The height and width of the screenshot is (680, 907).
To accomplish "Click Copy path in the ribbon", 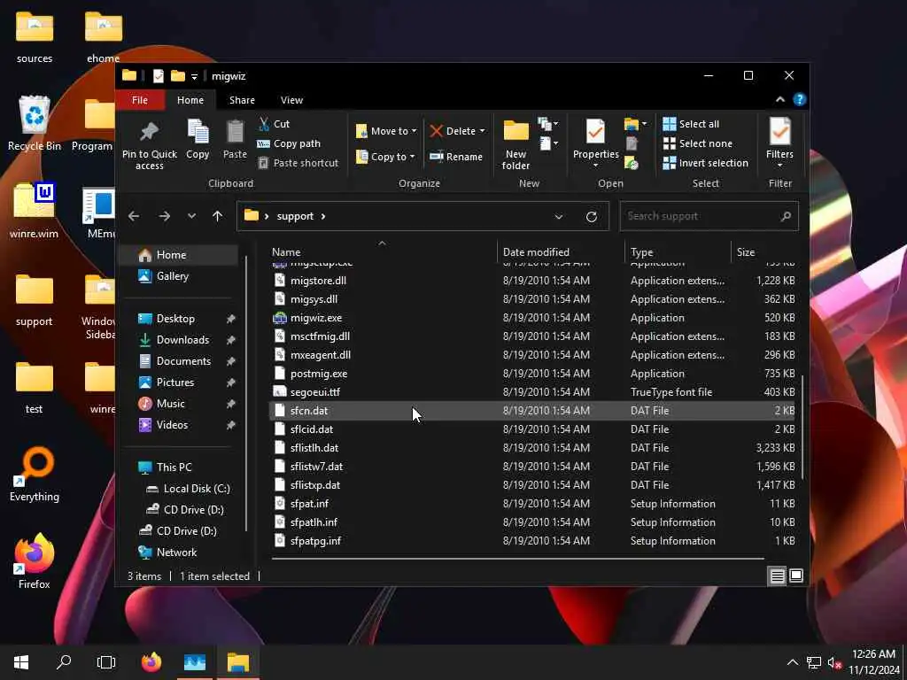I will coord(289,143).
